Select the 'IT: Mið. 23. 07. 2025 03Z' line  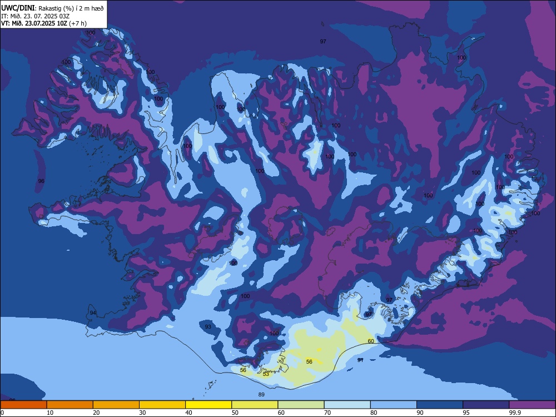point(35,16)
